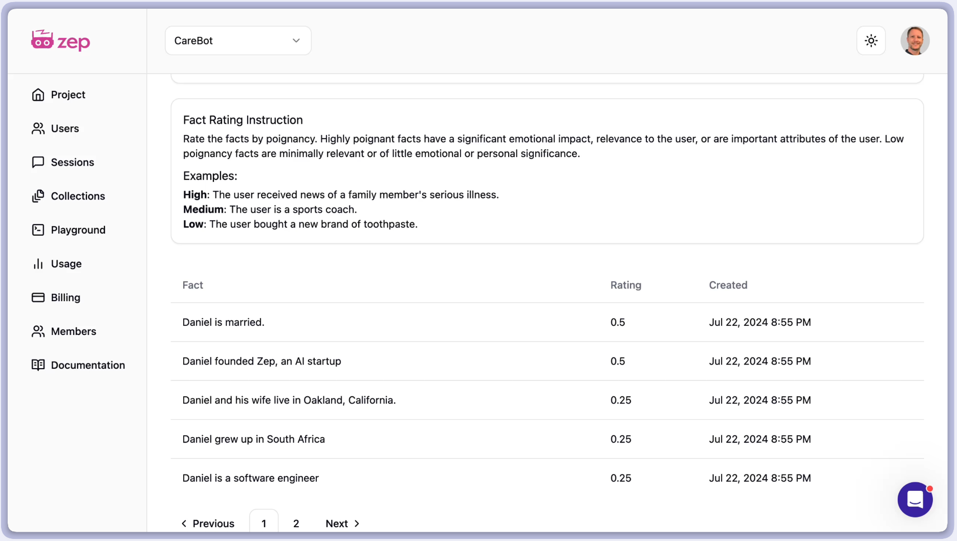This screenshot has width=957, height=541.
Task: Click the Fact column header
Action: 192,285
